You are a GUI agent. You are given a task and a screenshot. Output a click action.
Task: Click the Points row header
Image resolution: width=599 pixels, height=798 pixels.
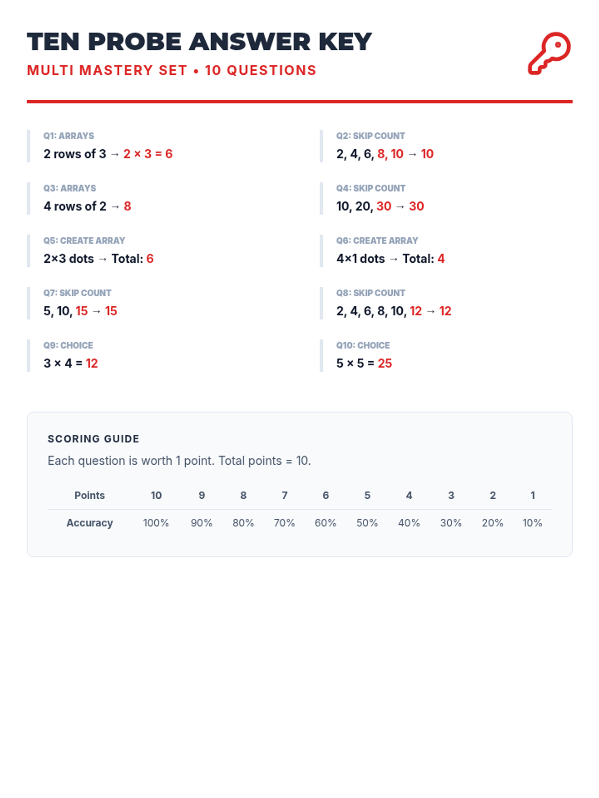[x=89, y=495]
